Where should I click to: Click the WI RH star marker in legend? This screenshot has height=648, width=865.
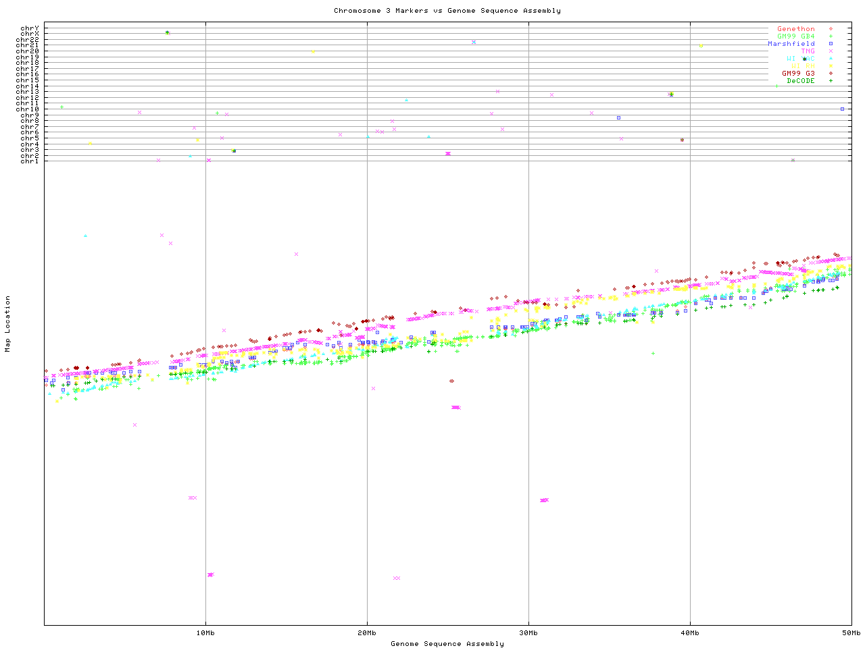[831, 66]
